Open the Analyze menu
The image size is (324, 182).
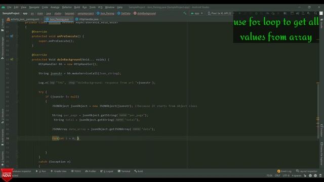coord(55,7)
